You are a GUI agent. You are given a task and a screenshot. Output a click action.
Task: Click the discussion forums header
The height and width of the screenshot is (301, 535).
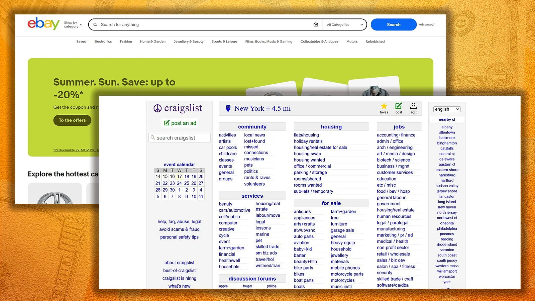tap(252, 279)
